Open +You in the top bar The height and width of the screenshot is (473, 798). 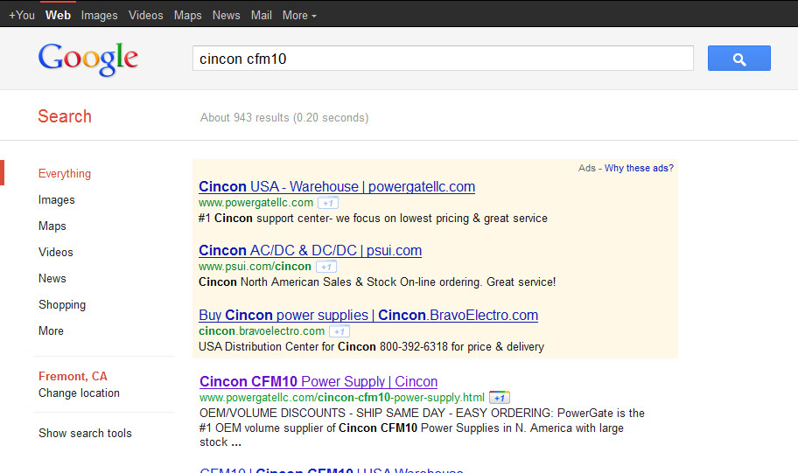click(22, 15)
